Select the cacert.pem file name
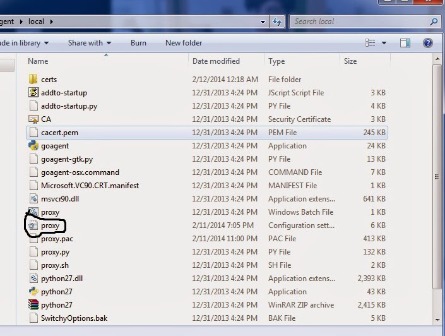 pyautogui.click(x=59, y=133)
